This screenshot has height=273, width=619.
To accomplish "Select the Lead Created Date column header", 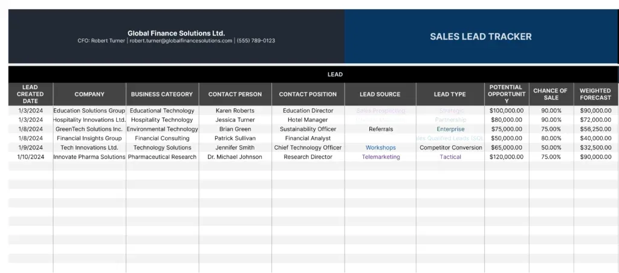I will click(x=30, y=94).
